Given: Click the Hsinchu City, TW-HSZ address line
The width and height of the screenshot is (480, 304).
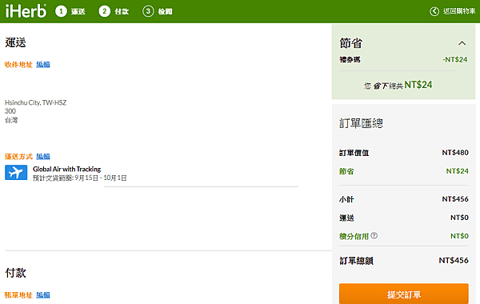Looking at the screenshot, I should pos(35,102).
